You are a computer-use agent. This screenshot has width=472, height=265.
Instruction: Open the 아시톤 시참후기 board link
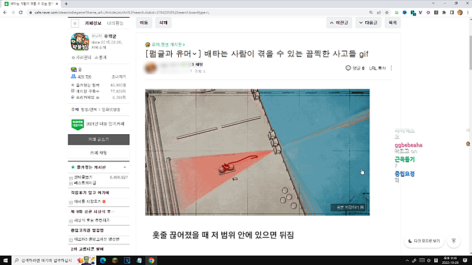[x=87, y=201]
